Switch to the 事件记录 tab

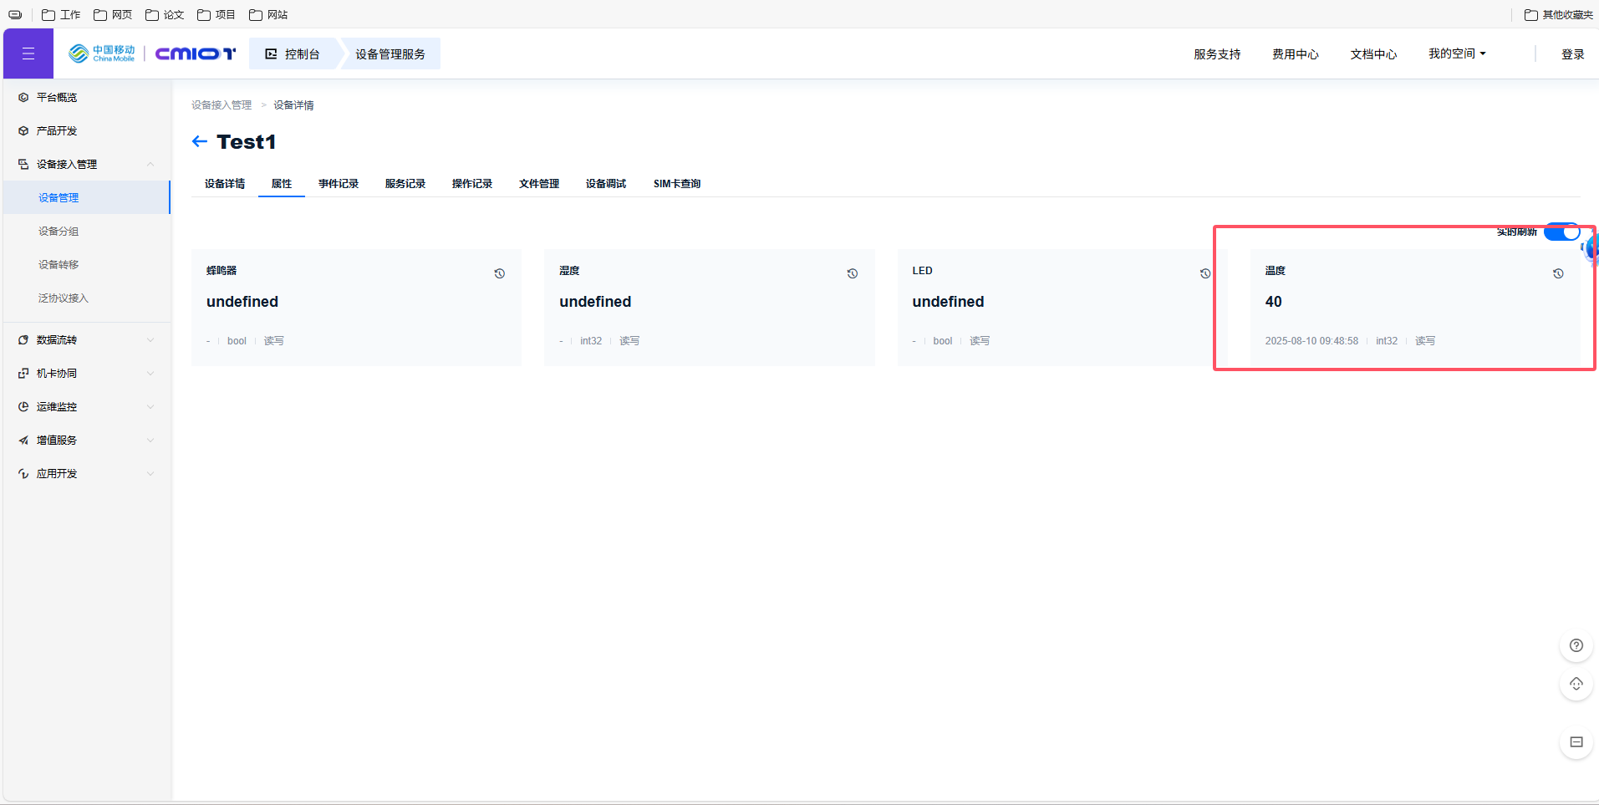coord(338,184)
